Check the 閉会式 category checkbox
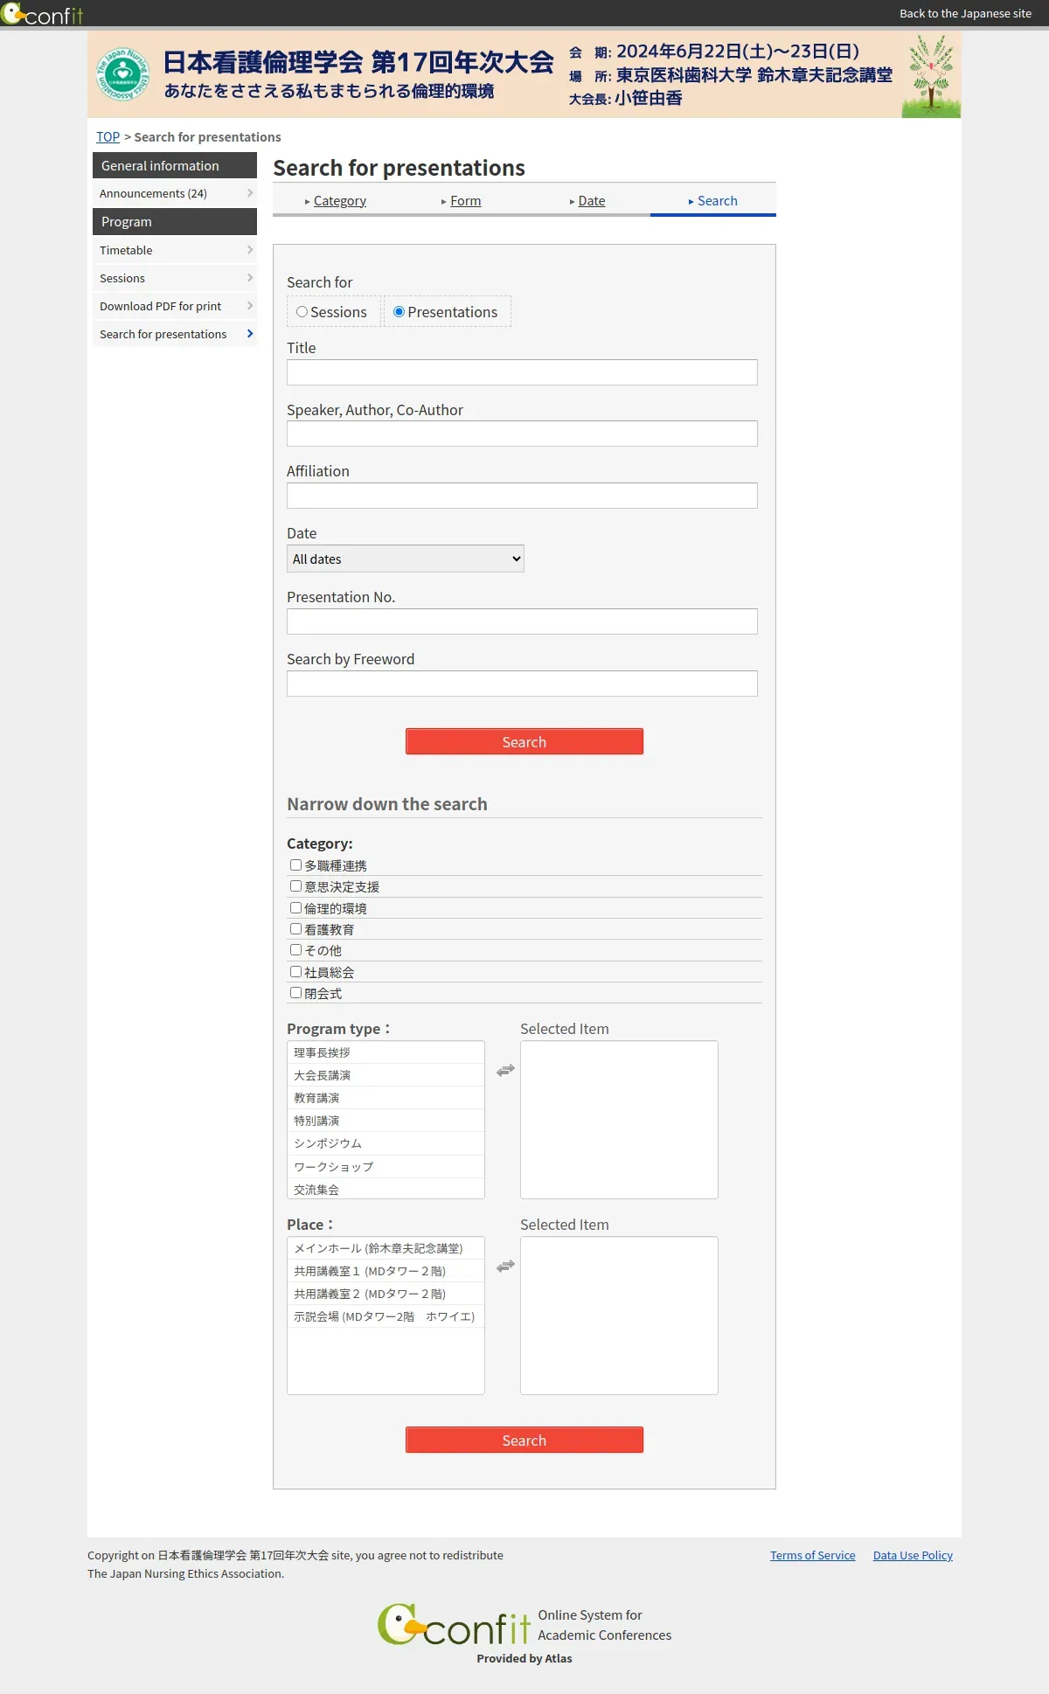This screenshot has width=1049, height=1694. pyautogui.click(x=296, y=993)
